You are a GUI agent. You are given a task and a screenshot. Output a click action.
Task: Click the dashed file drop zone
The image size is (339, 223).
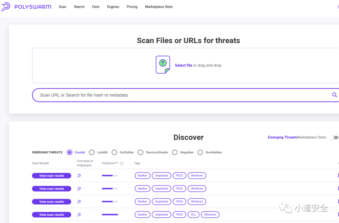[186, 66]
